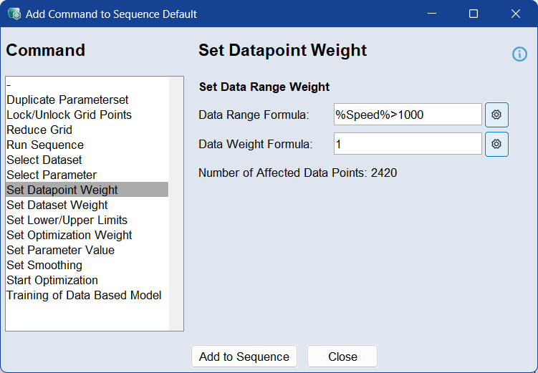Choose Set Optimization Weight command
The width and height of the screenshot is (538, 373).
pyautogui.click(x=69, y=235)
